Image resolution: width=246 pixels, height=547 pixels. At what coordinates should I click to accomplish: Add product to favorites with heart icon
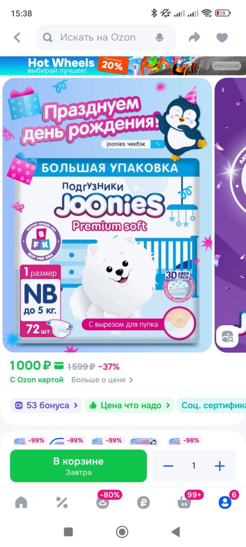pos(222,38)
